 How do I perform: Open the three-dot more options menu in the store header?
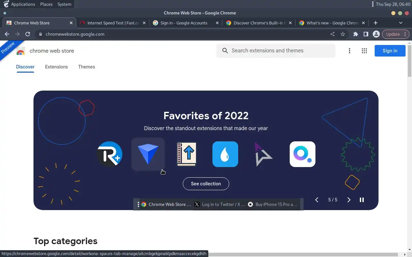pos(350,51)
